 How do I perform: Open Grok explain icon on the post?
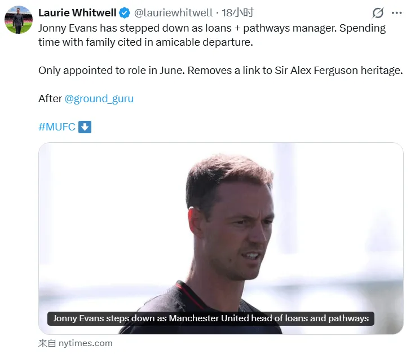(x=378, y=13)
